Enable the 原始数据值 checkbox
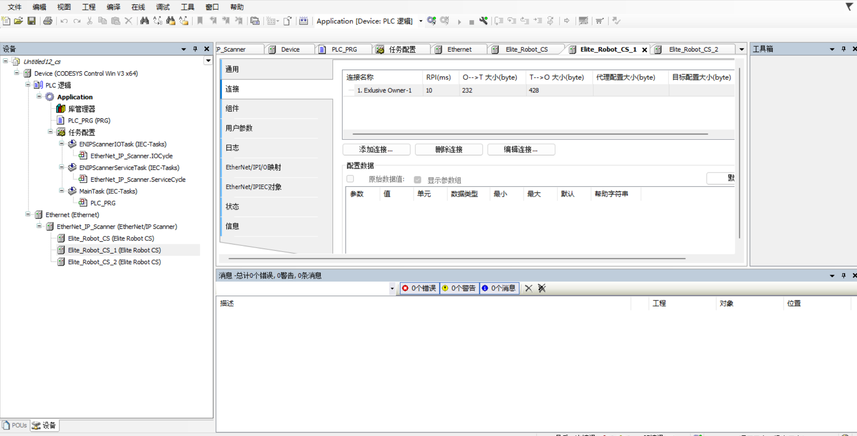The height and width of the screenshot is (436, 857). tap(350, 179)
